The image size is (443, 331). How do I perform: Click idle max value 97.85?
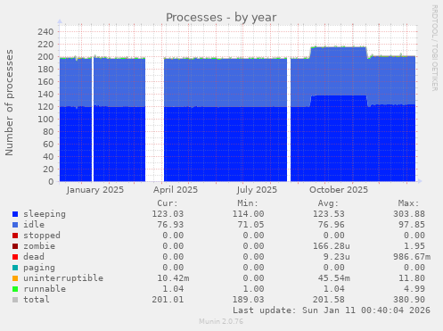[412, 225]
